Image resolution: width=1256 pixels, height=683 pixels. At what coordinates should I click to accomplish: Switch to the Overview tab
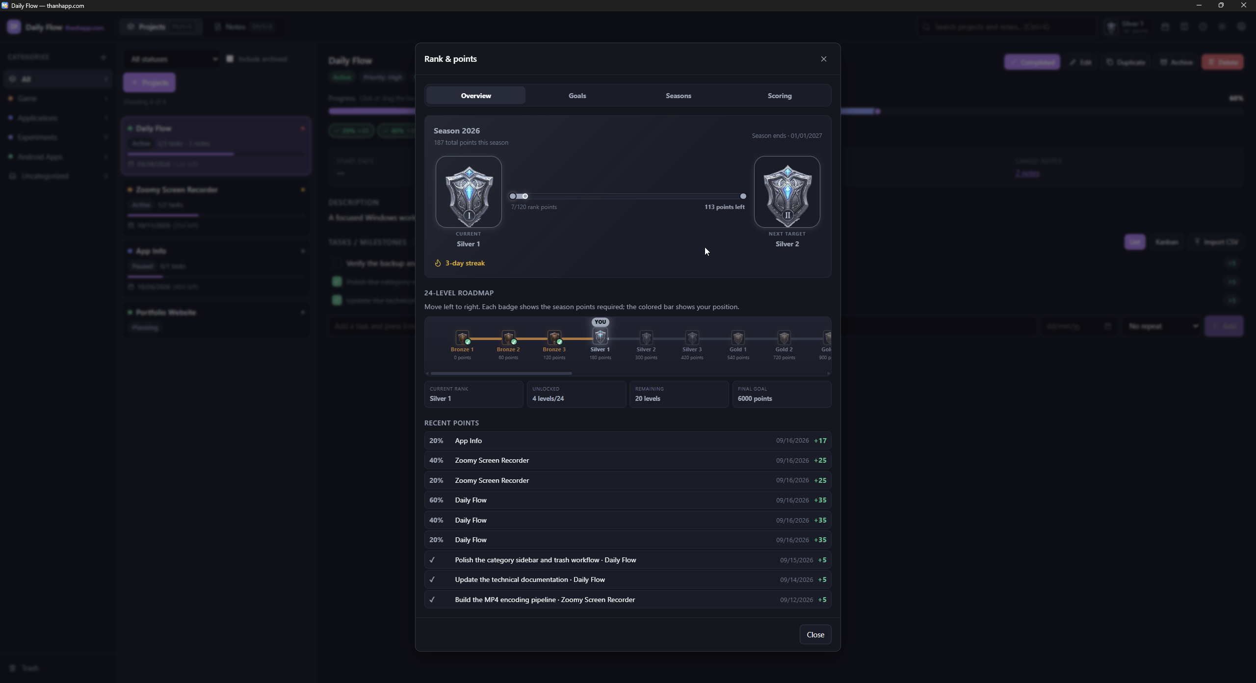475,96
